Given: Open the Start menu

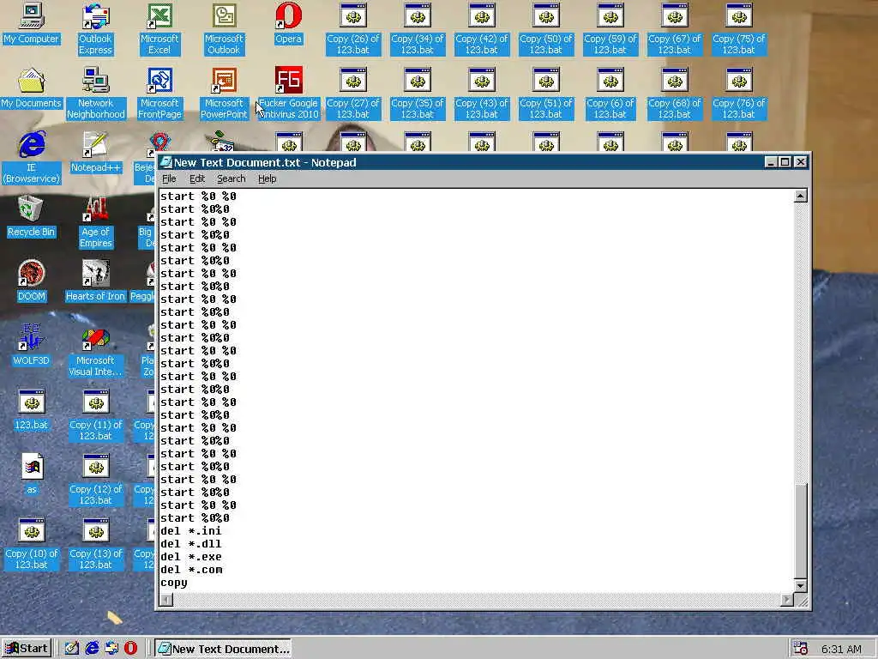Looking at the screenshot, I should [x=27, y=649].
